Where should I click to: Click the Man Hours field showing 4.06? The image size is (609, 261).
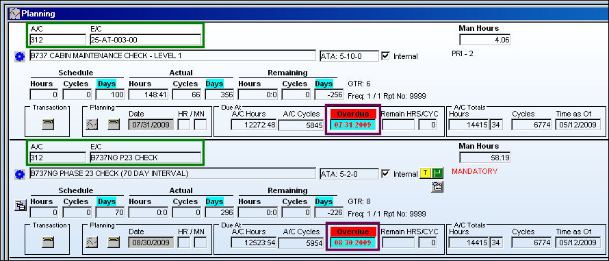pos(484,40)
